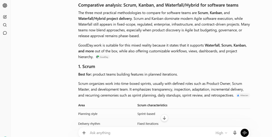Open search chats via the magnifier icon
The height and width of the screenshot is (137, 272).
[5, 25]
